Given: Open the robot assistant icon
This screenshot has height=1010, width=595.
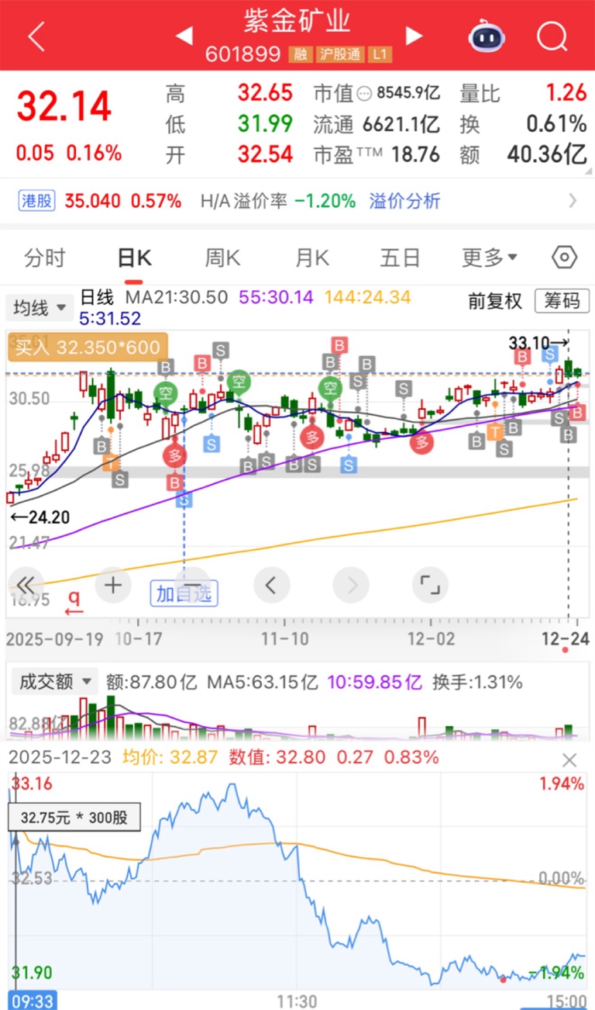Looking at the screenshot, I should pos(487,36).
